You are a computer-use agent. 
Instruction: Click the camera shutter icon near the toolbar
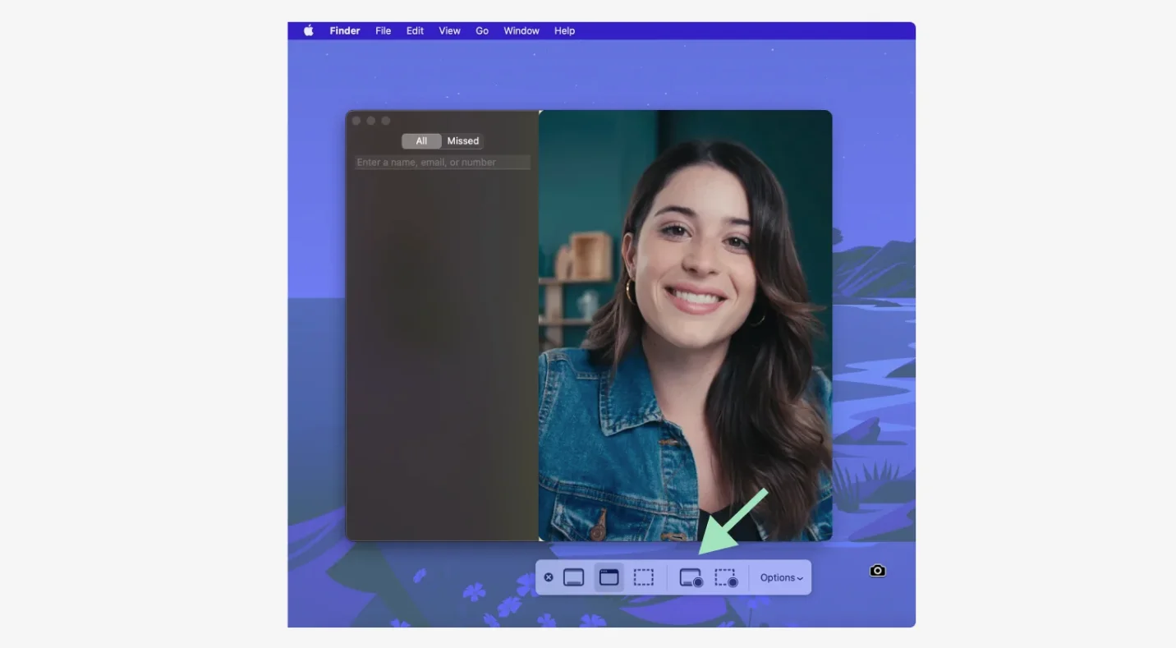(x=877, y=570)
